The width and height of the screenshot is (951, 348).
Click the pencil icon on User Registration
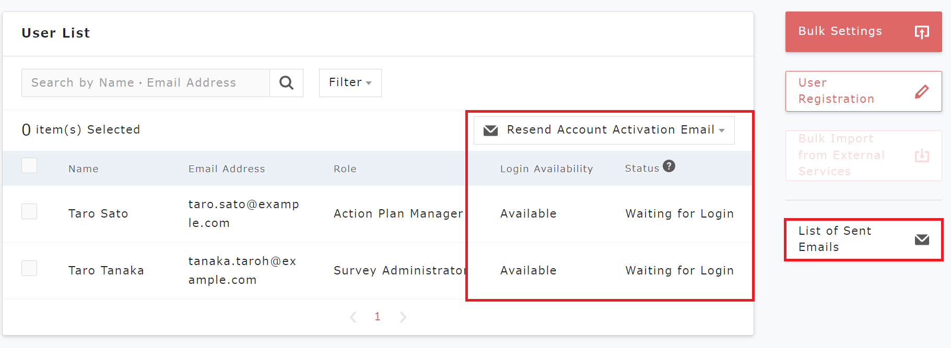[922, 91]
